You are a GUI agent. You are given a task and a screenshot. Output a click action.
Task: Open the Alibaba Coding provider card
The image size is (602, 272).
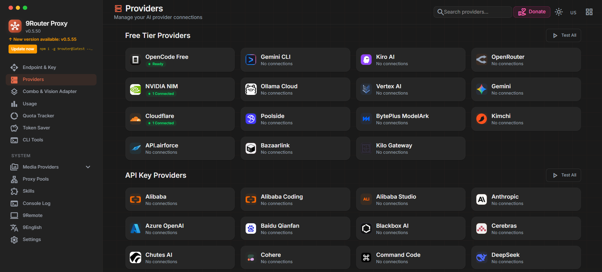point(295,200)
